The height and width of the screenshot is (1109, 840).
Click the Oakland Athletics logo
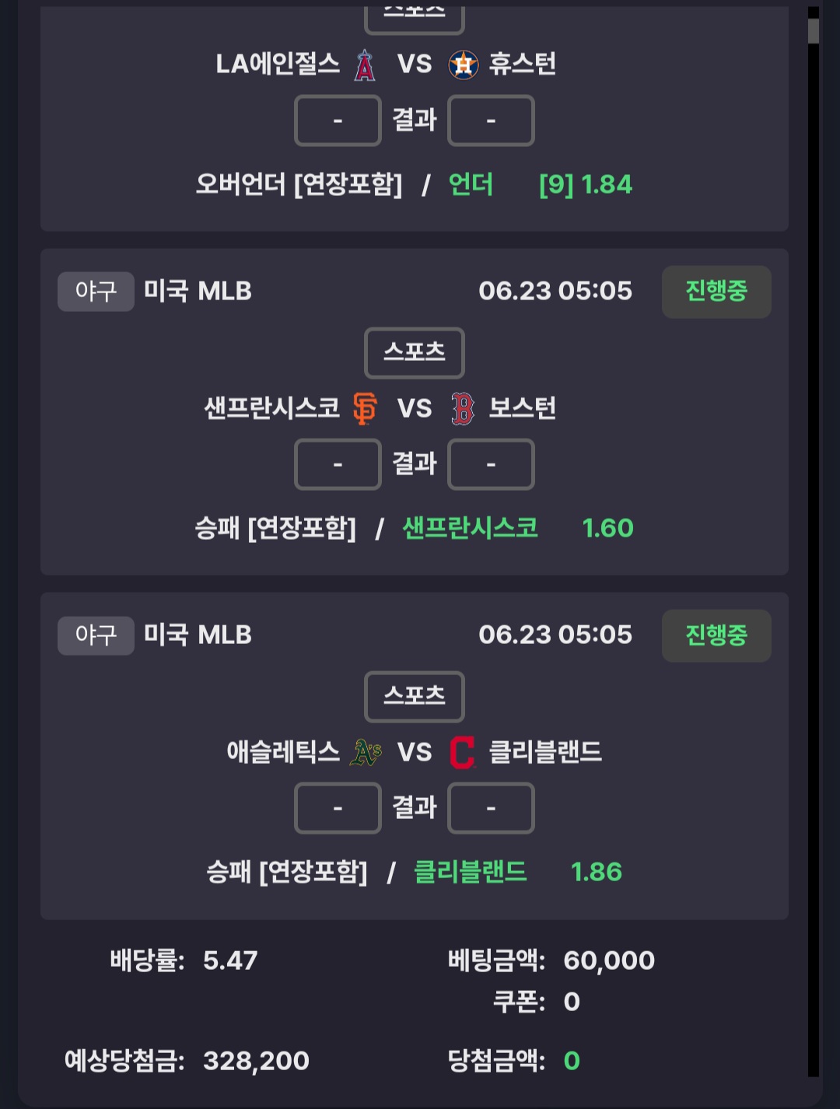pyautogui.click(x=366, y=752)
